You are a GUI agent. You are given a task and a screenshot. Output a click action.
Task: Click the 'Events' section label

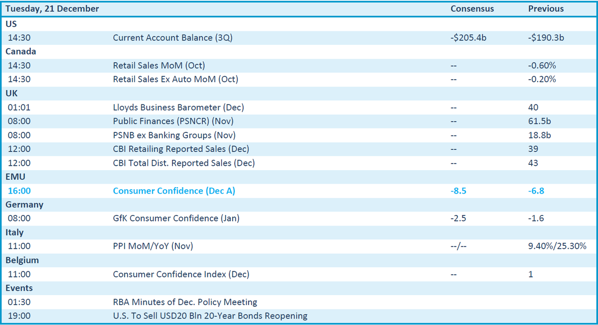coord(19,288)
